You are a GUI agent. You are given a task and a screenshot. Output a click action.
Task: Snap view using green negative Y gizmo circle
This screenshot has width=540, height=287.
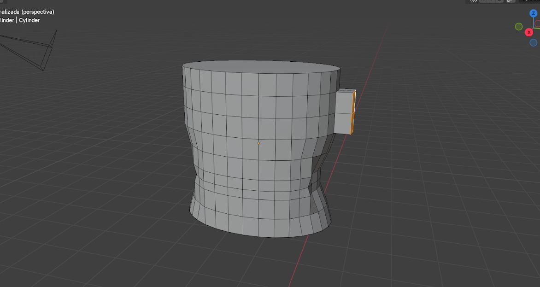(x=518, y=27)
